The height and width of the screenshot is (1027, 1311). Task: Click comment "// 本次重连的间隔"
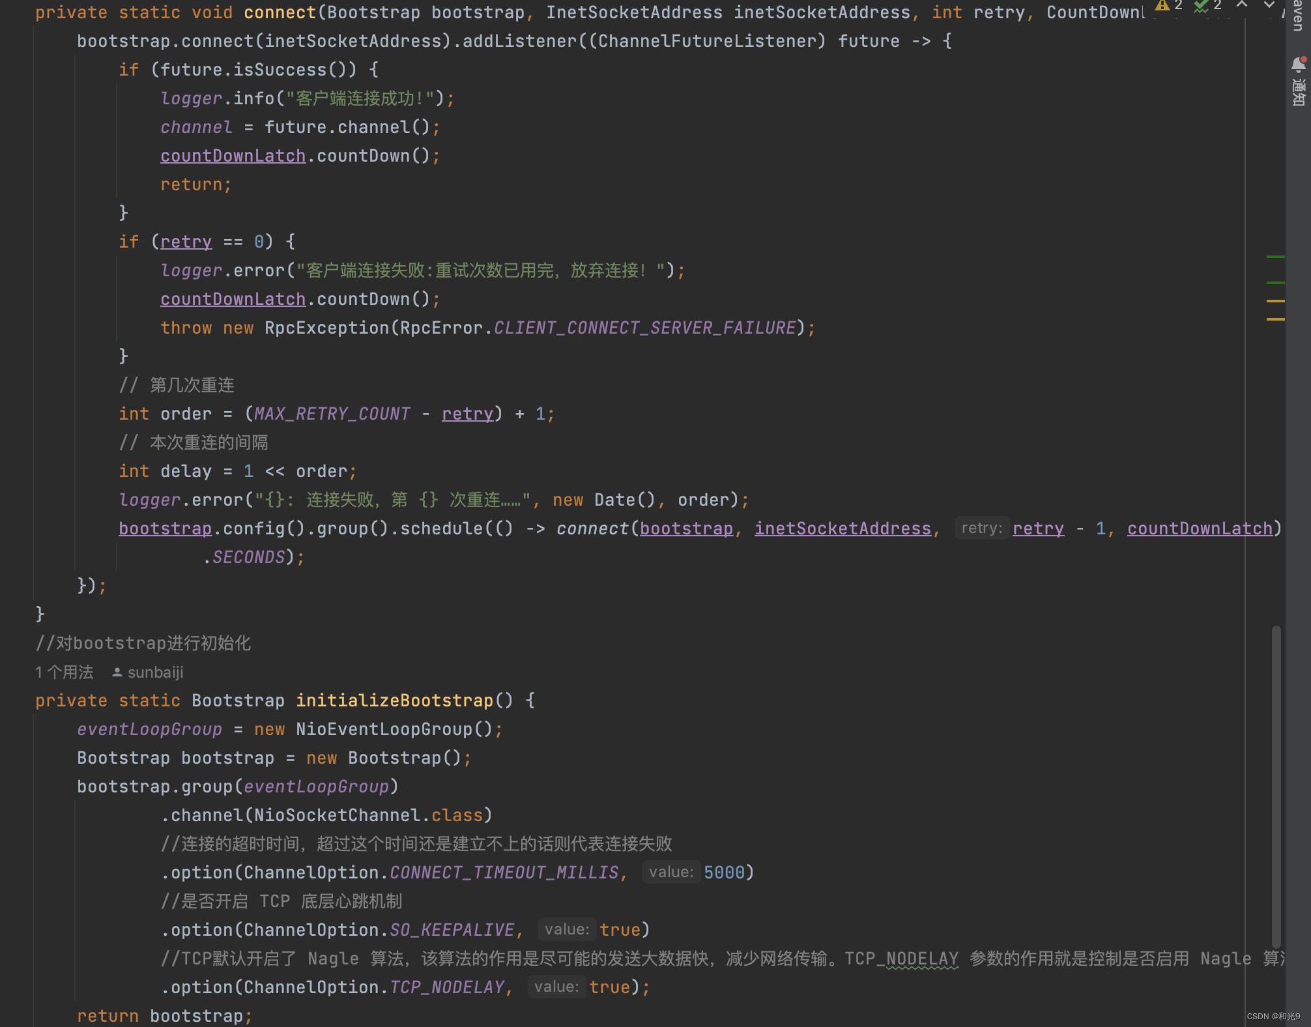coord(194,442)
